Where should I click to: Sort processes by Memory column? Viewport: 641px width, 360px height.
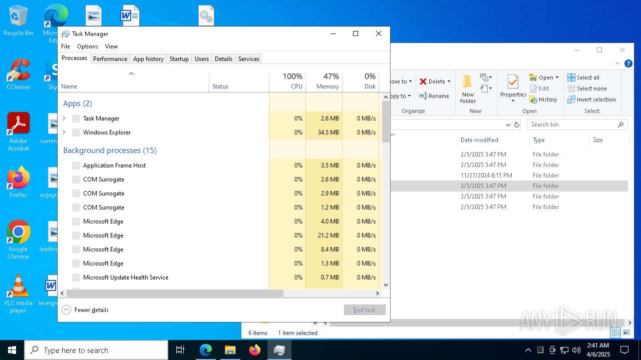coord(324,81)
